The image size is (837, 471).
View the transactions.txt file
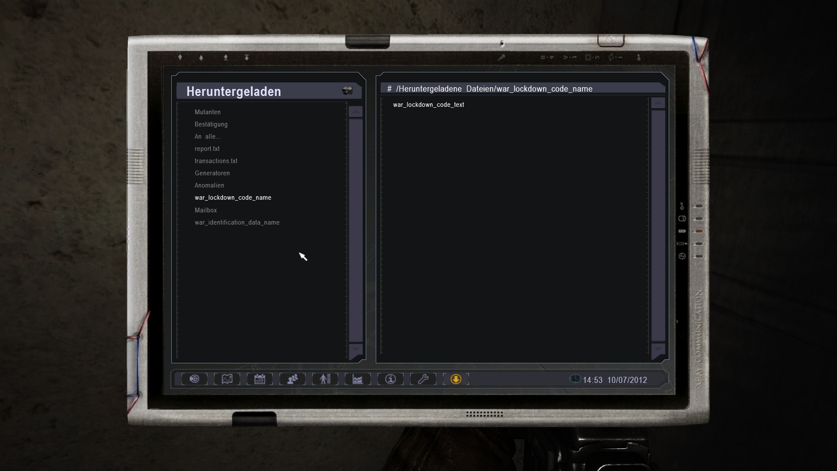[x=216, y=161]
